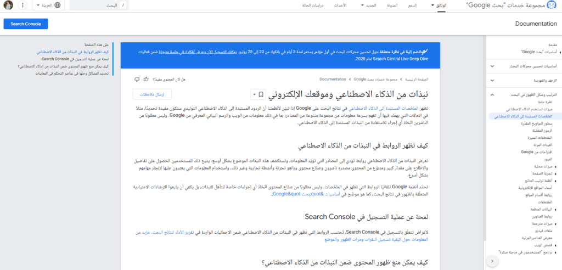Open المقتطفات المميزة in side navigation
The height and width of the screenshot is (270, 562).
click(540, 138)
